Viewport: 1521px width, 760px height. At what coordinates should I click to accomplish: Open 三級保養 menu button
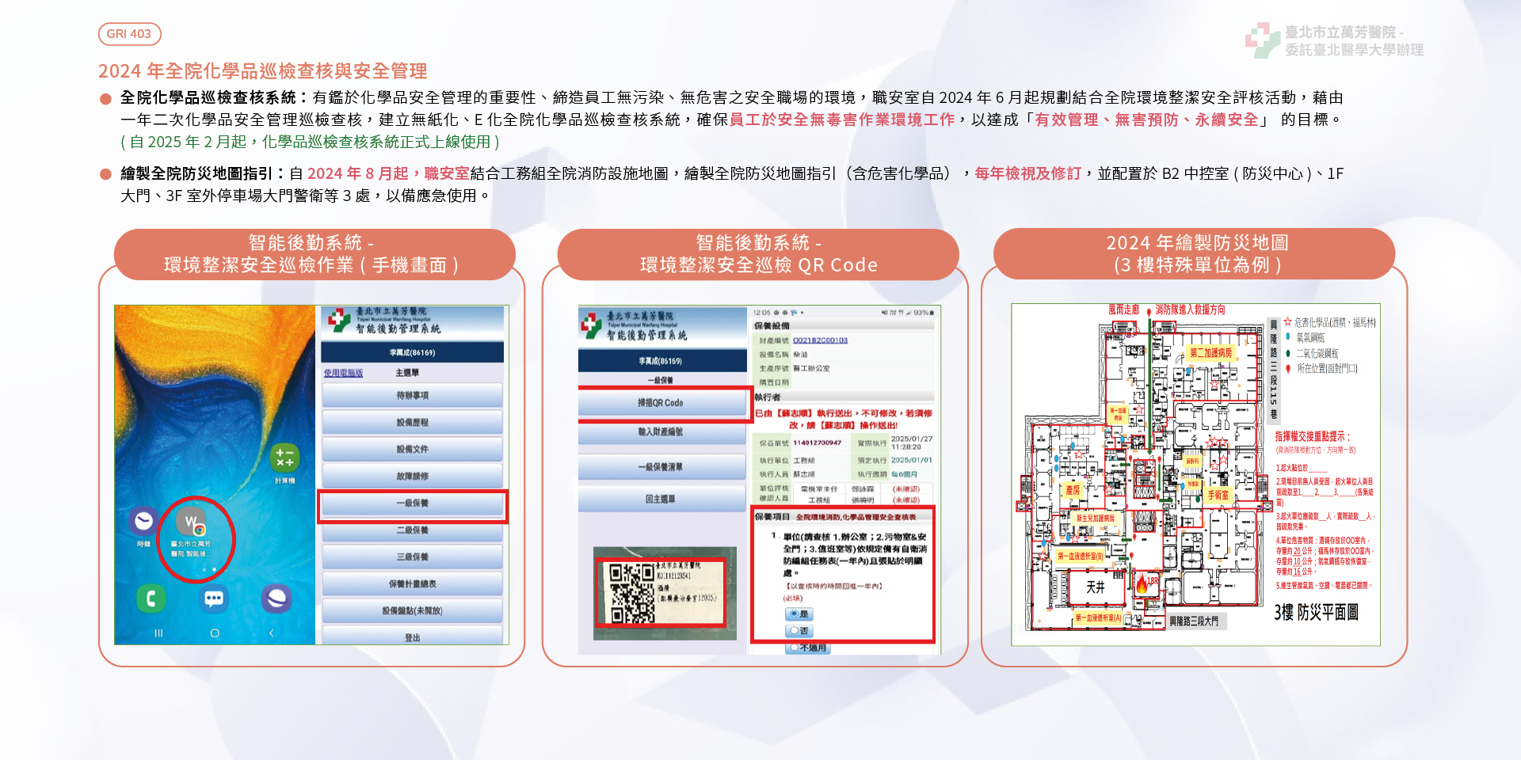coord(413,557)
